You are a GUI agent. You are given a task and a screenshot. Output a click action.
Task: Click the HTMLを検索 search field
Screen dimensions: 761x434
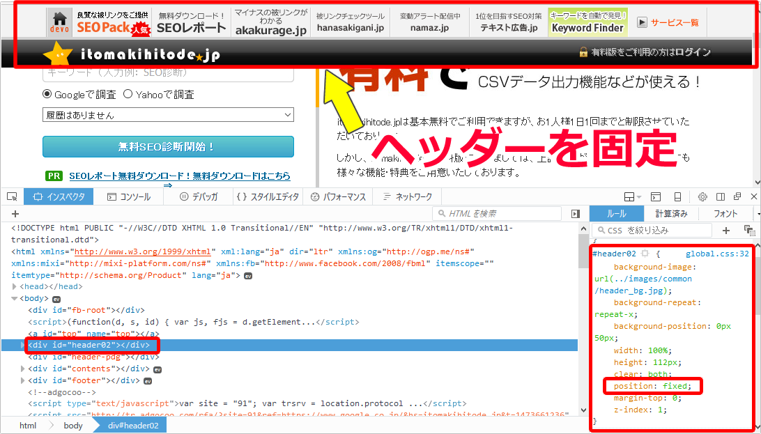click(x=499, y=214)
